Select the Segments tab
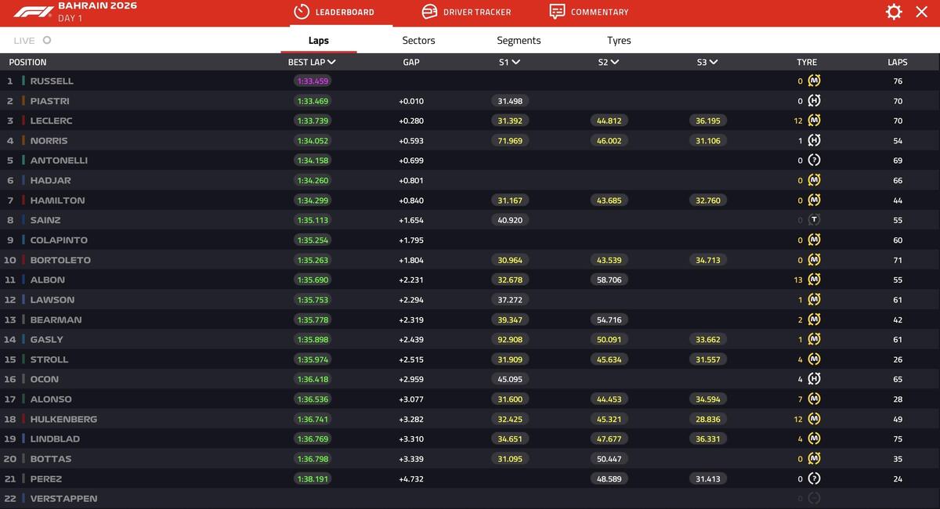This screenshot has width=940, height=509. tap(519, 40)
